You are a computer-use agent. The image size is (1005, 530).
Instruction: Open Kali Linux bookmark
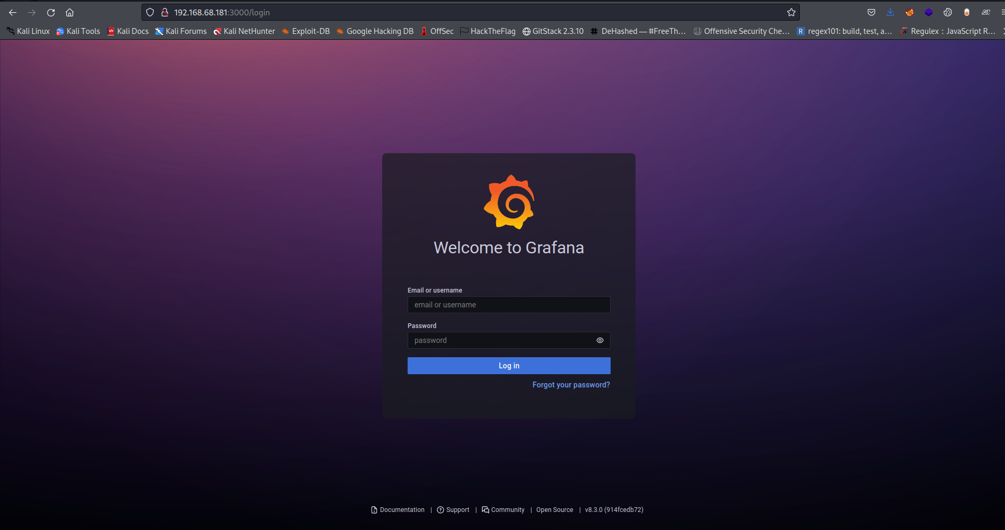(x=28, y=31)
